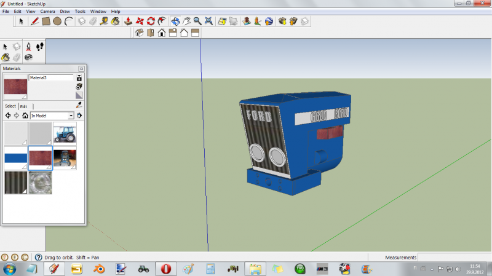Viewport: 492px width, 276px height.
Task: Pick Paint Bucket in left side toolbar
Action: pos(6,57)
